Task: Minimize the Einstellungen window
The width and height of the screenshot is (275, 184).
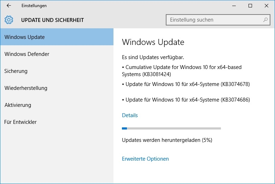Action: click(234, 6)
